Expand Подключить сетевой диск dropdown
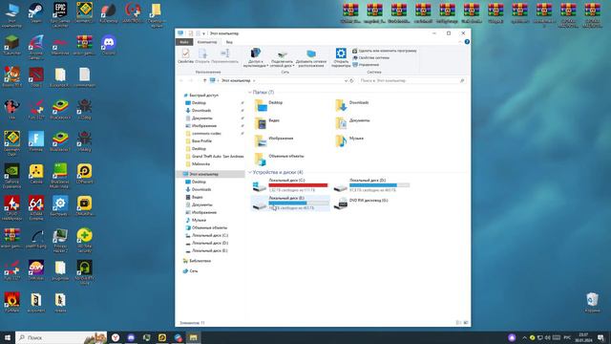Screen dimensions: 611x344 click(x=282, y=58)
